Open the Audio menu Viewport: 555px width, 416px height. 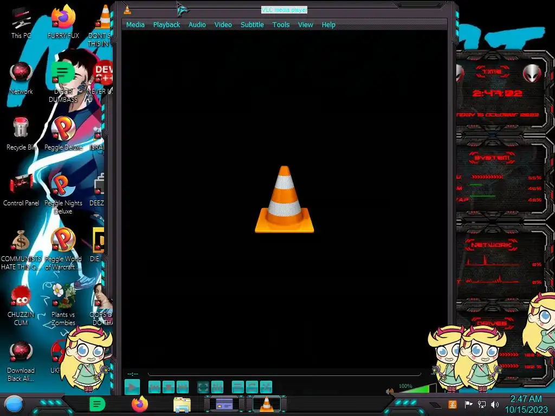pos(197,25)
